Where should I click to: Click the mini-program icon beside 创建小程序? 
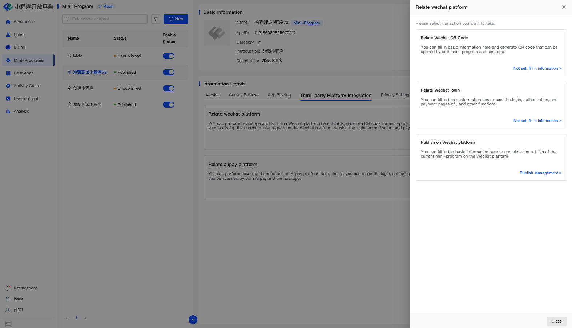(69, 88)
